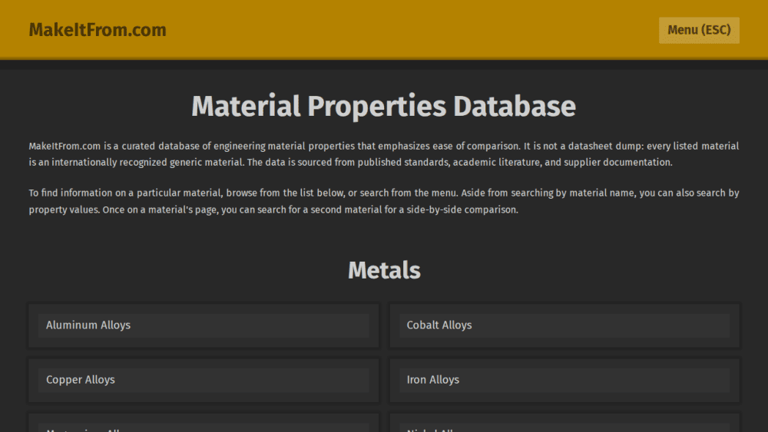The height and width of the screenshot is (432, 768).
Task: Click the Metals section heading
Action: coord(384,270)
